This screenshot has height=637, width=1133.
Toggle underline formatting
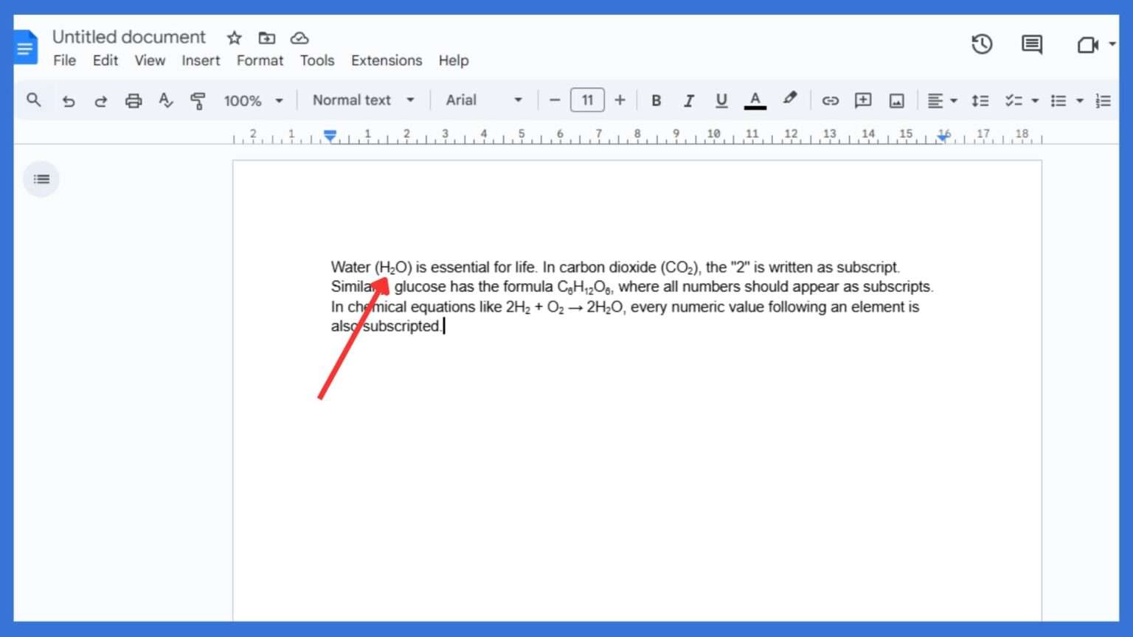721,100
